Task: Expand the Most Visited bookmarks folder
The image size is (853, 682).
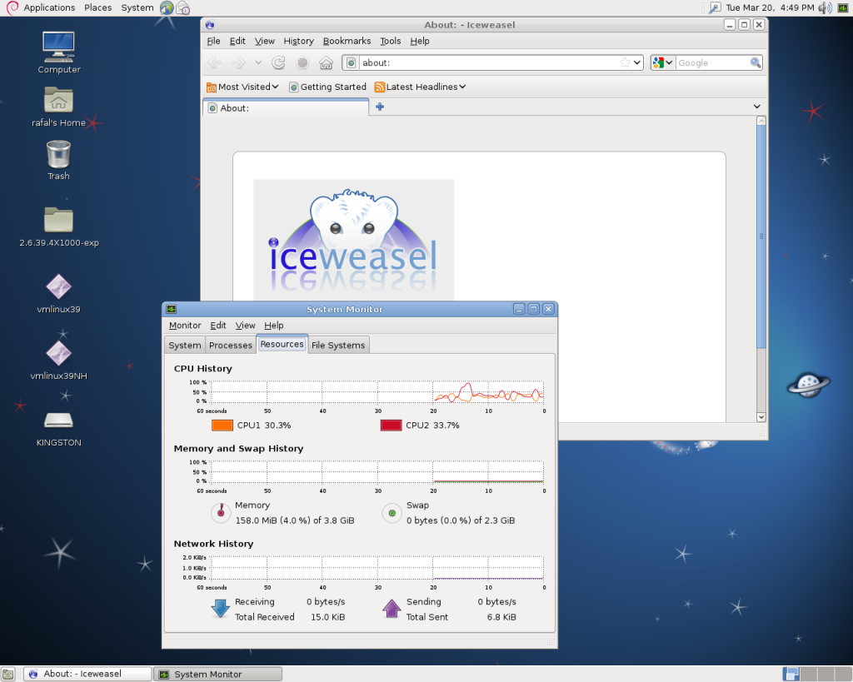Action: pos(242,87)
